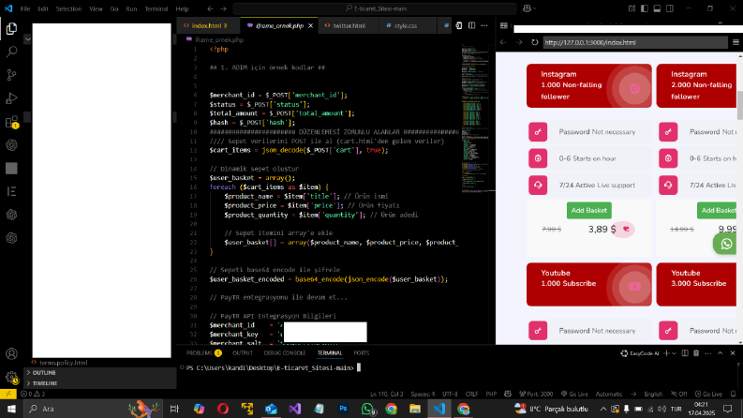Toggle the panel layout button in title bar
The height and width of the screenshot is (418, 743).
coord(657,8)
